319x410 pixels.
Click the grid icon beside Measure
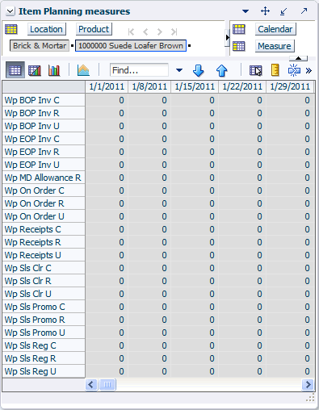(x=239, y=46)
